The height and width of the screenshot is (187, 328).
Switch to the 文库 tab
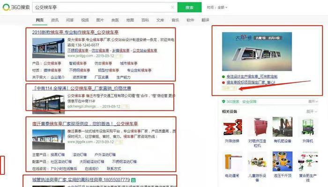160,20
